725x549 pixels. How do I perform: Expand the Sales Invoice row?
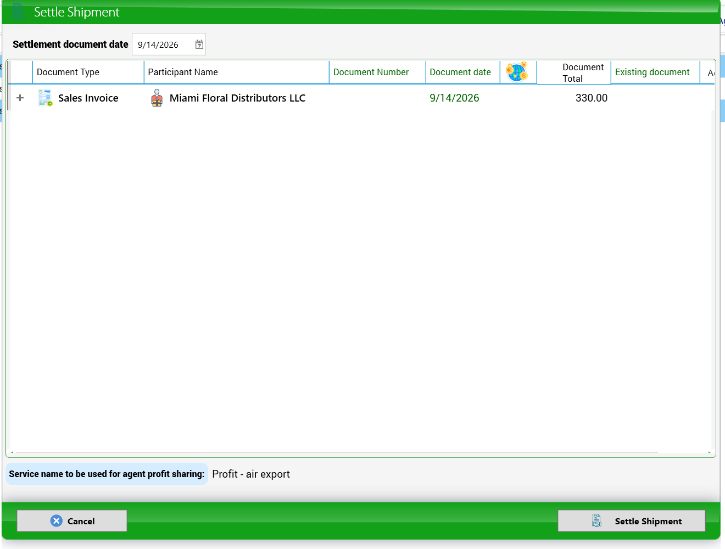pos(20,98)
